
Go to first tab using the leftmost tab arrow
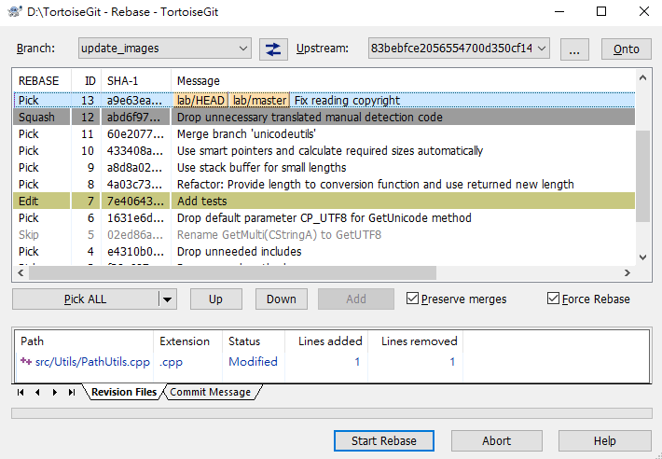click(x=21, y=392)
